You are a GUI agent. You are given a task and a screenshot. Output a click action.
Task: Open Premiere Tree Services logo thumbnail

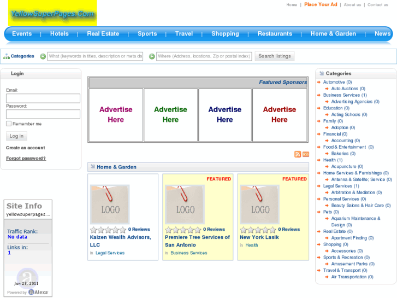tap(185, 204)
